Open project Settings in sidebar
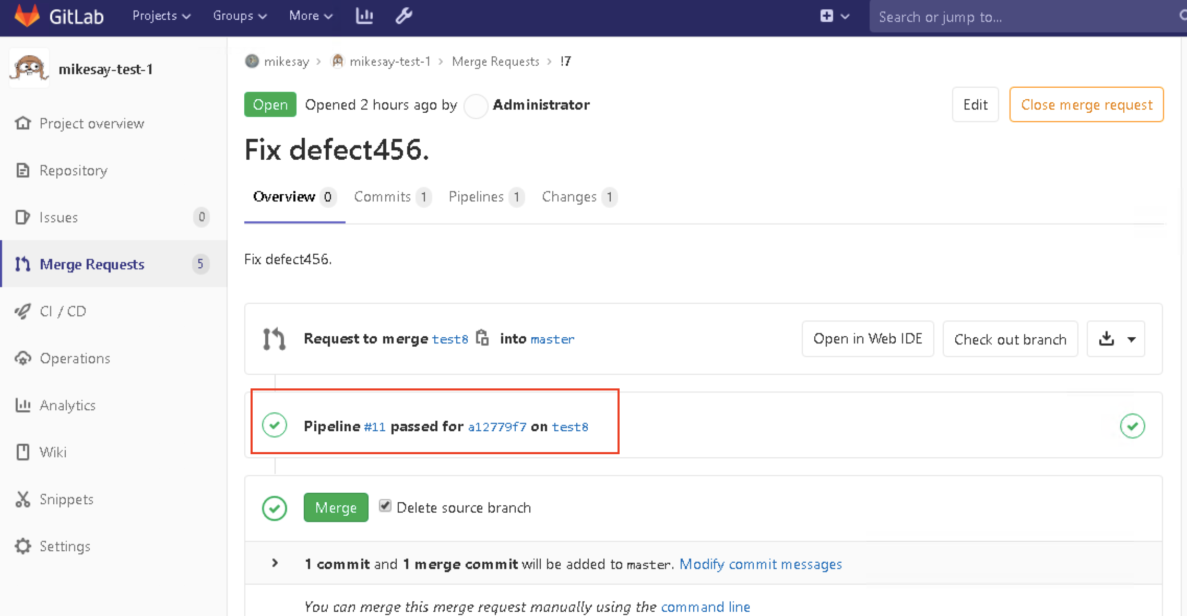This screenshot has width=1187, height=616. 65,546
